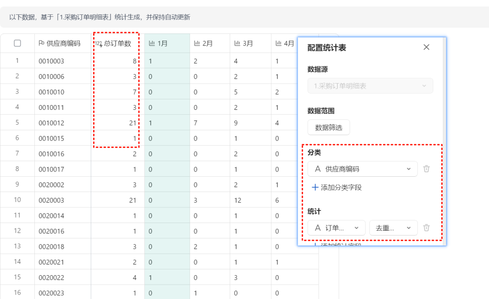Select supplier code cell 0020003
The width and height of the screenshot is (489, 299).
click(63, 200)
